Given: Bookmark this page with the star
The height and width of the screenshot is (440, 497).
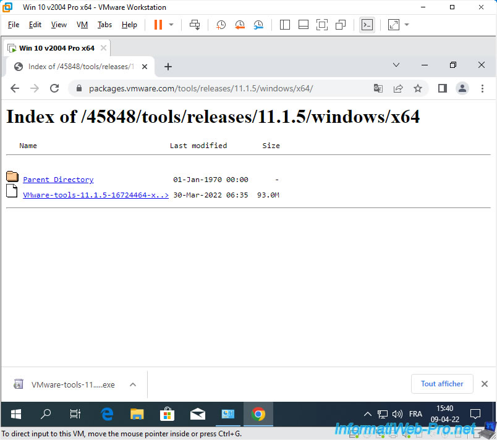Looking at the screenshot, I should click(x=418, y=88).
